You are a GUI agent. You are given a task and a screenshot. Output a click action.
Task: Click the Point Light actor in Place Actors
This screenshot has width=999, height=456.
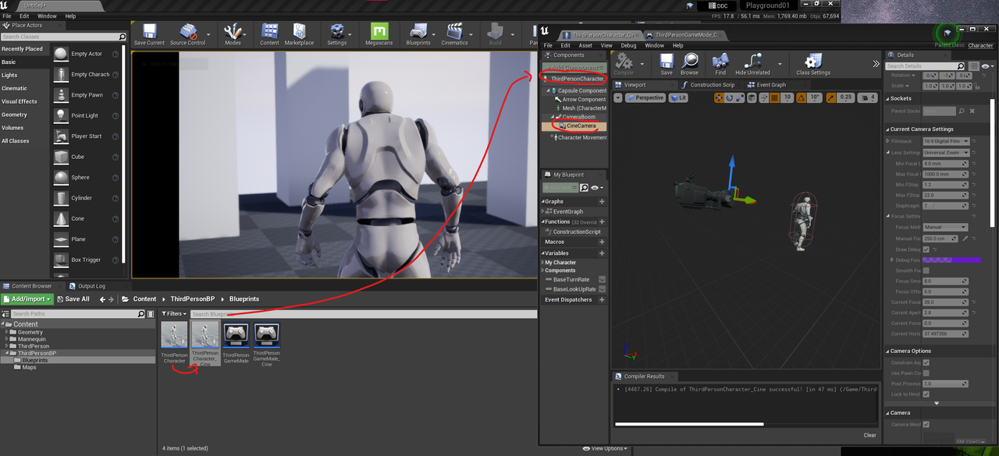[x=84, y=115]
